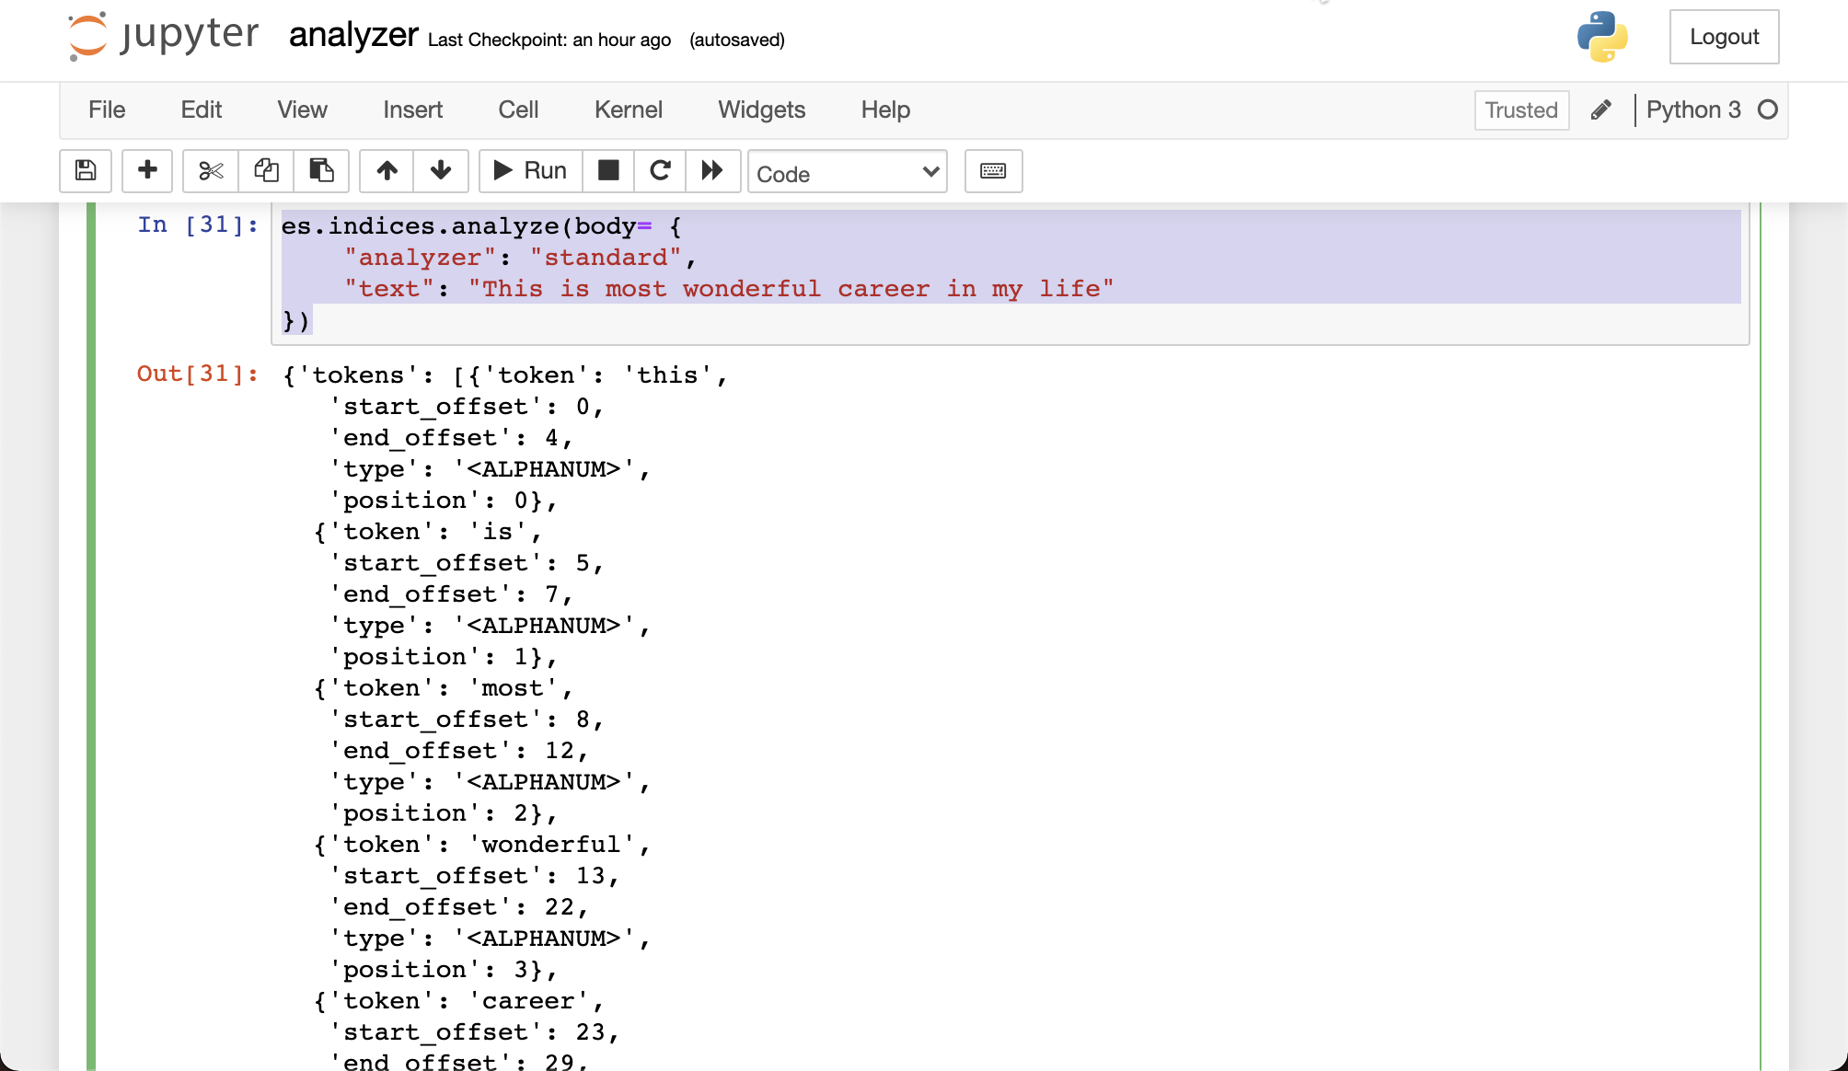This screenshot has width=1848, height=1071.
Task: Restart kernel and re-run whole notebook
Action: tap(712, 171)
